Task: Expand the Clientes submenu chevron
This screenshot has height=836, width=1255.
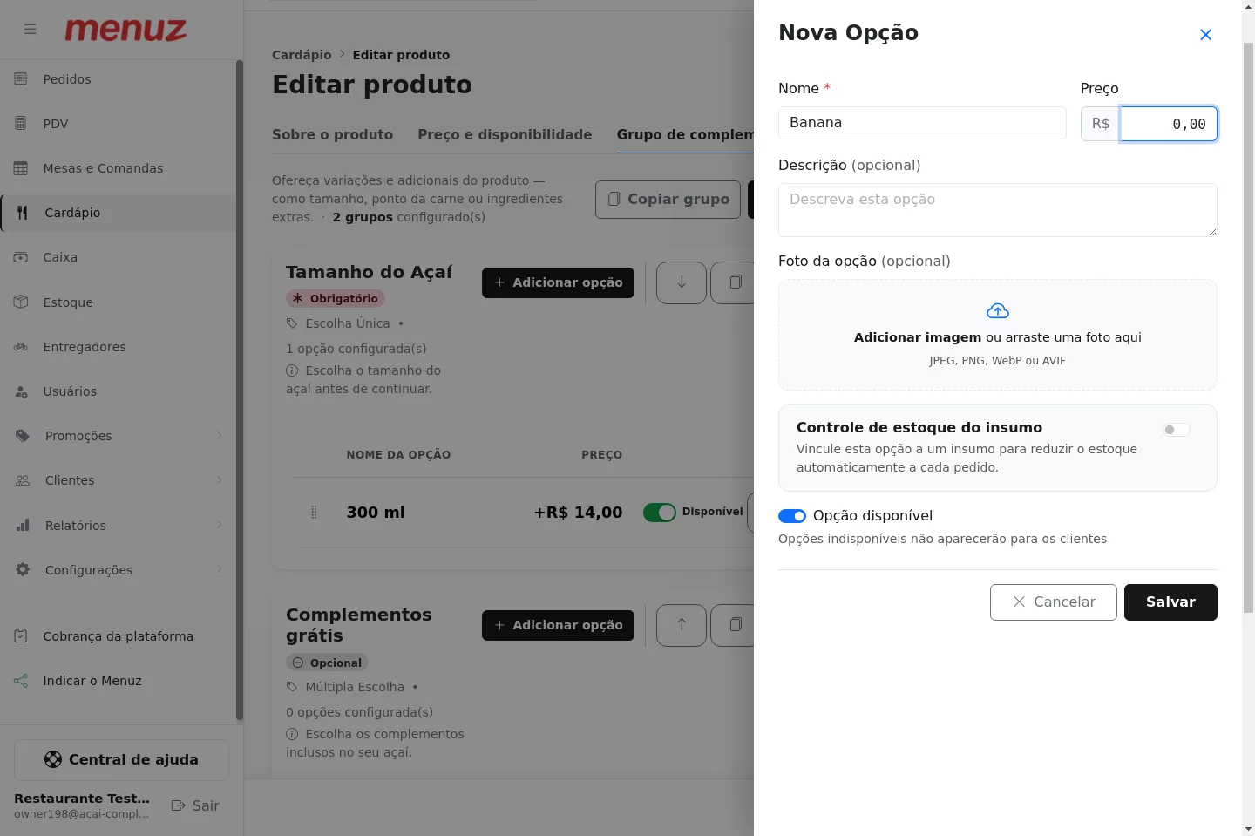Action: click(219, 480)
